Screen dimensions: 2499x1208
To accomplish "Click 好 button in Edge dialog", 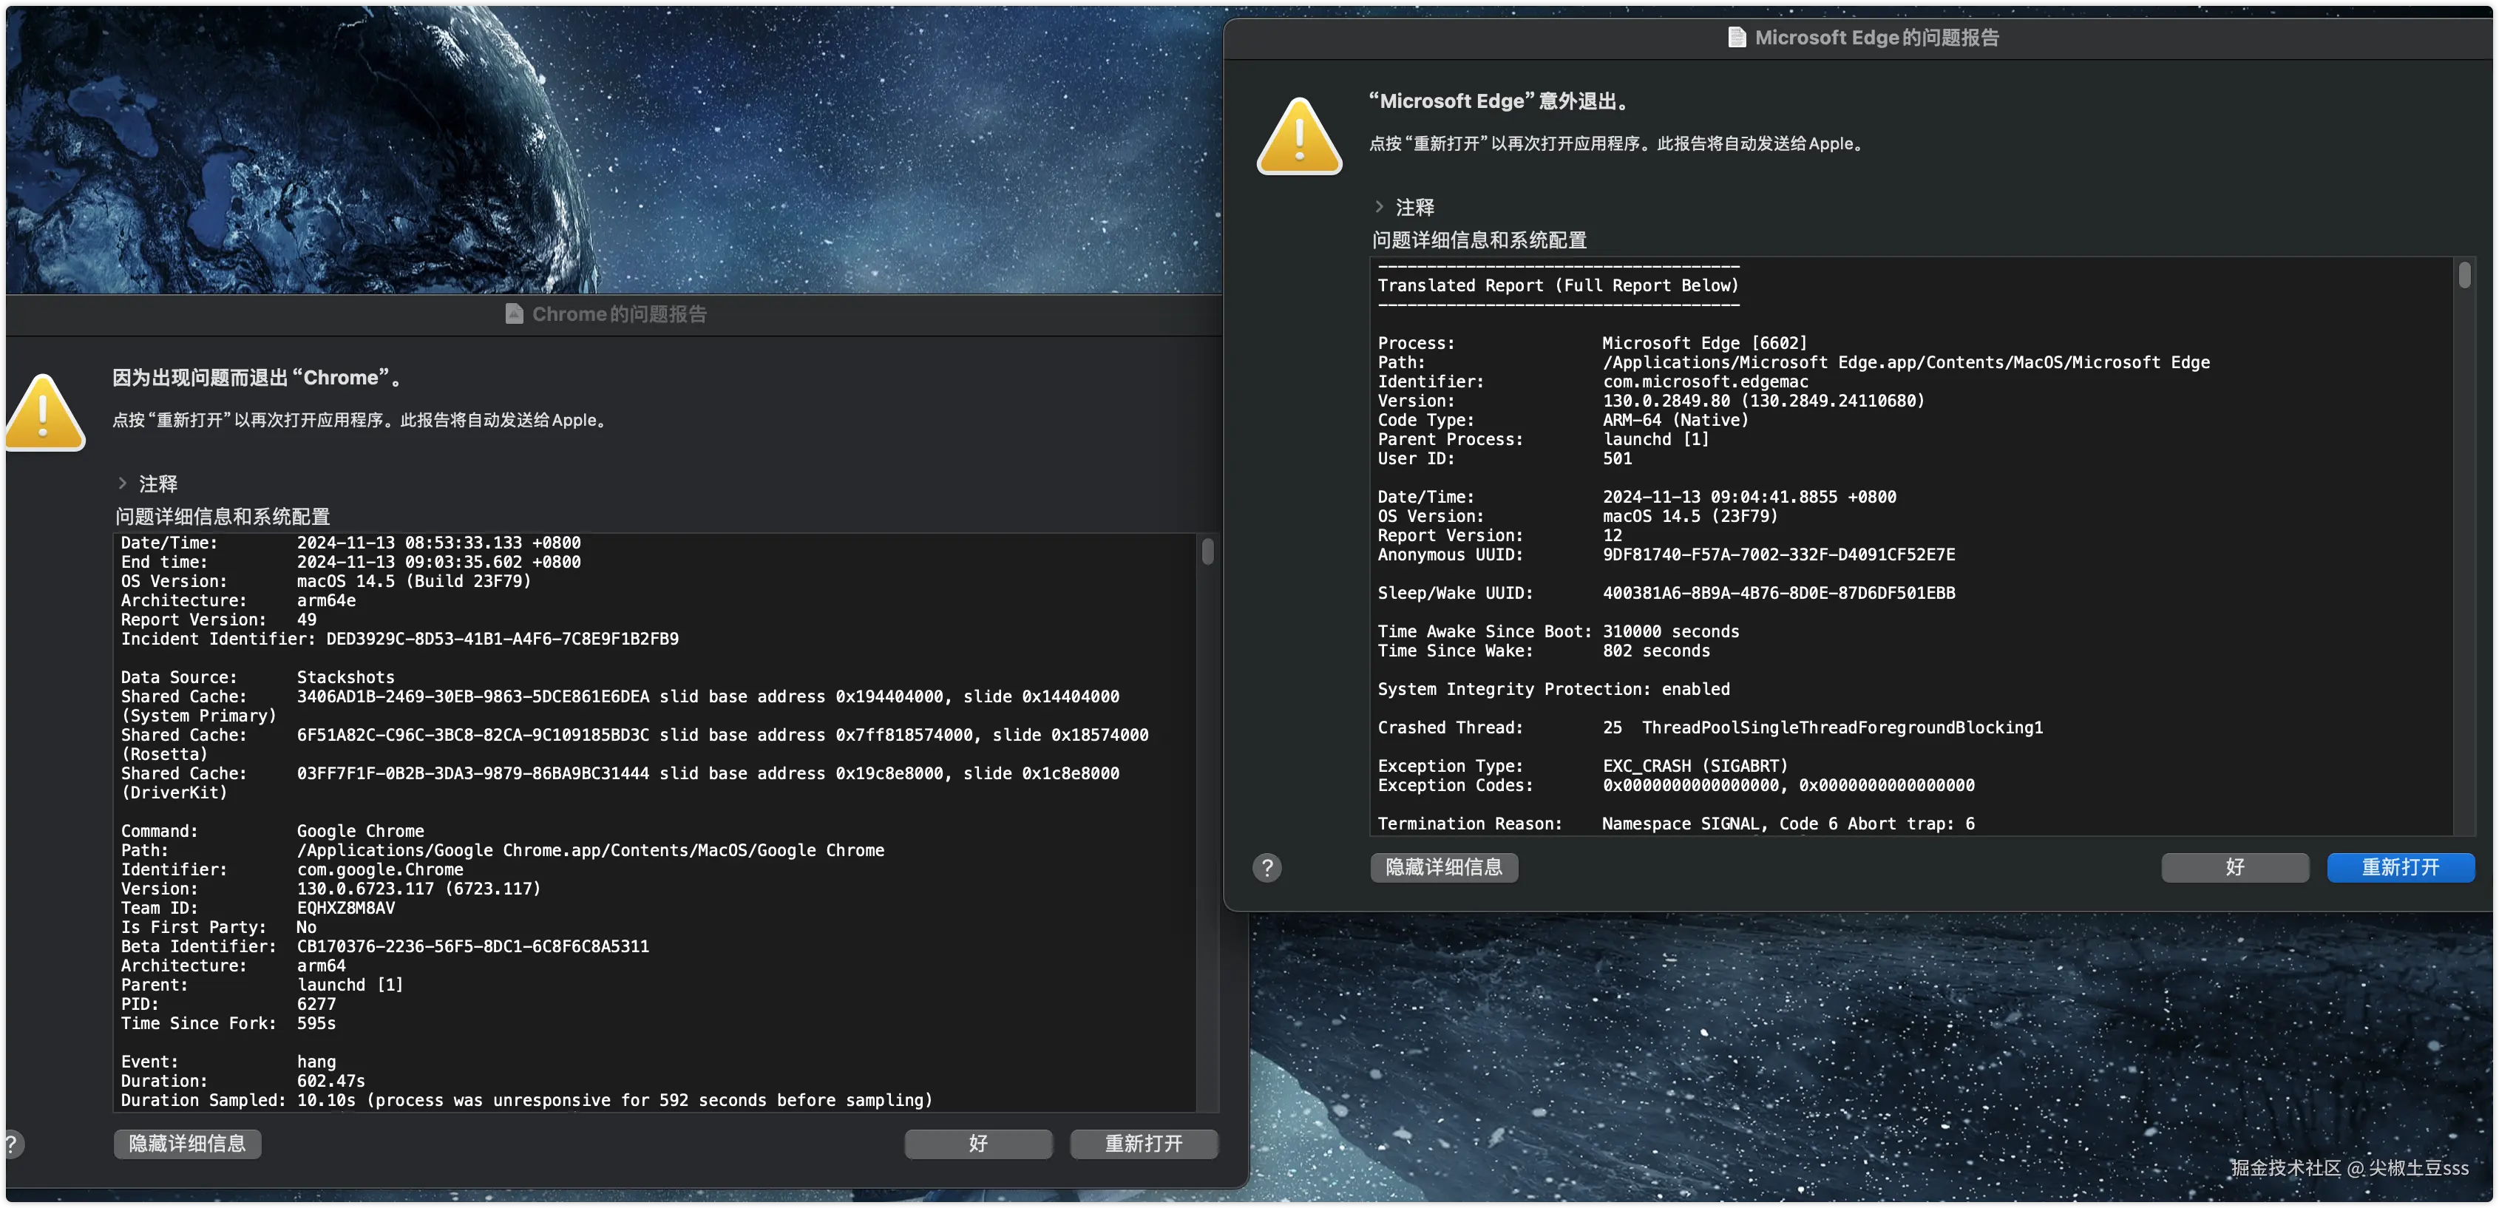I will tap(2234, 867).
